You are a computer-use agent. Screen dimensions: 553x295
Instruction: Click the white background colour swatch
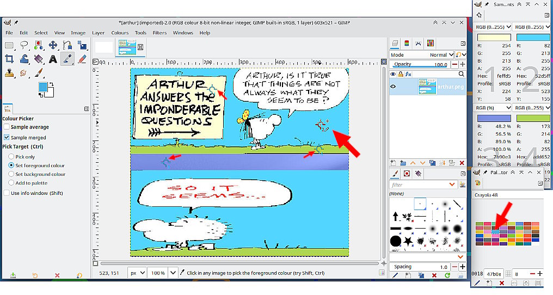[x=50, y=93]
